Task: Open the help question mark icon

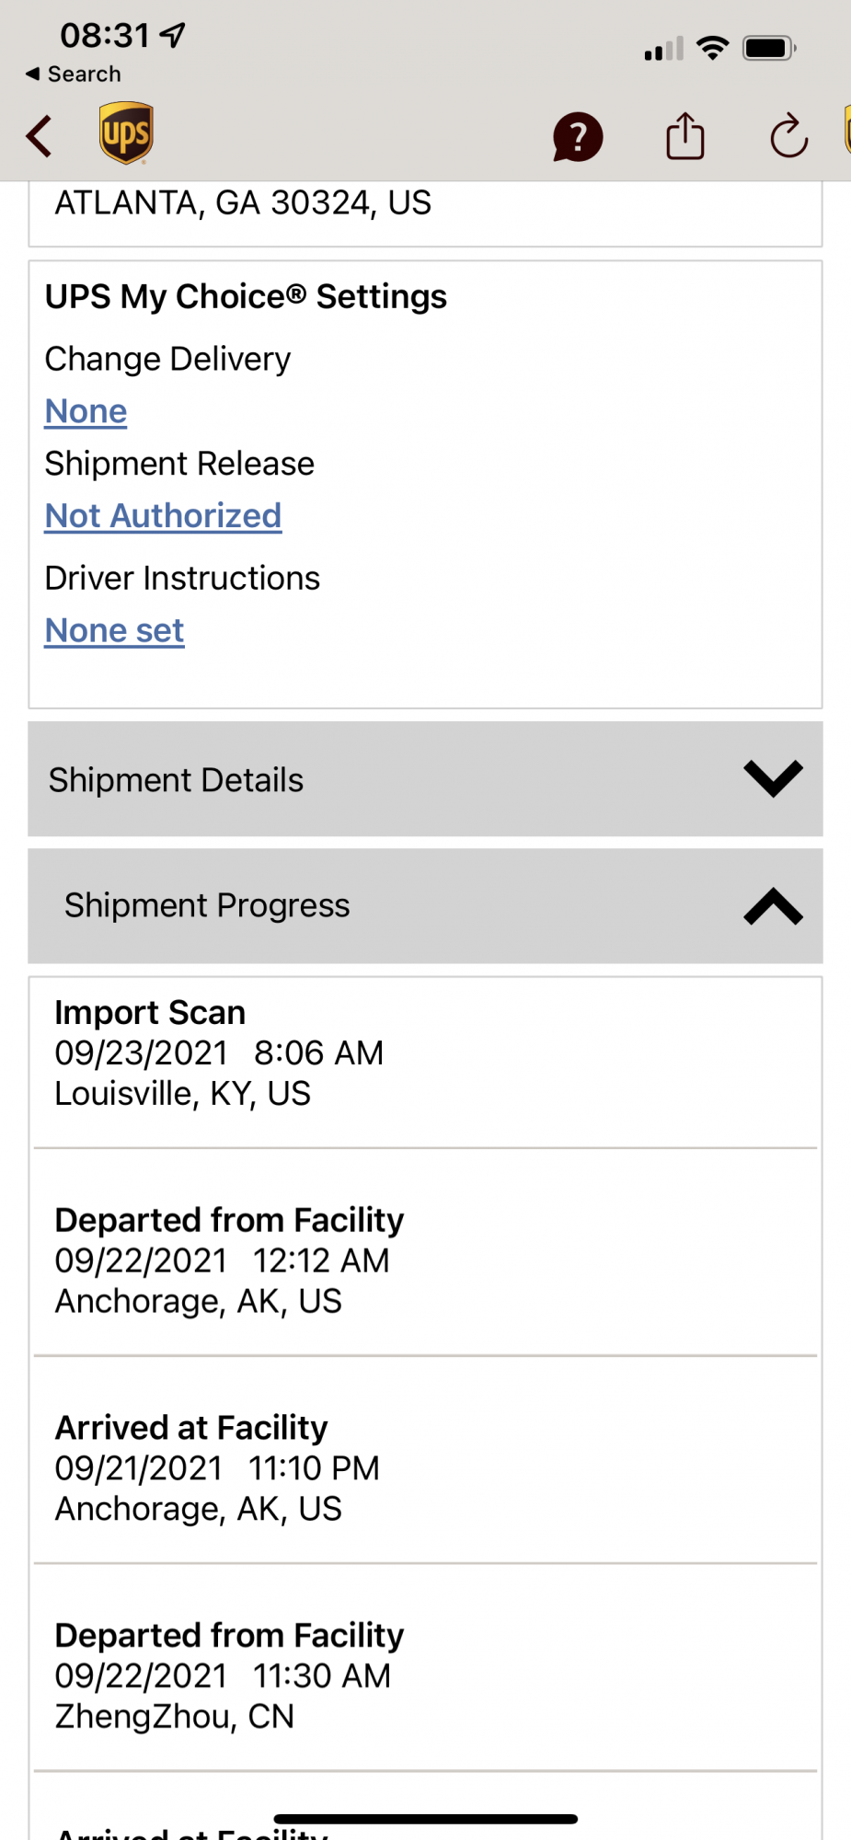Action: tap(578, 137)
